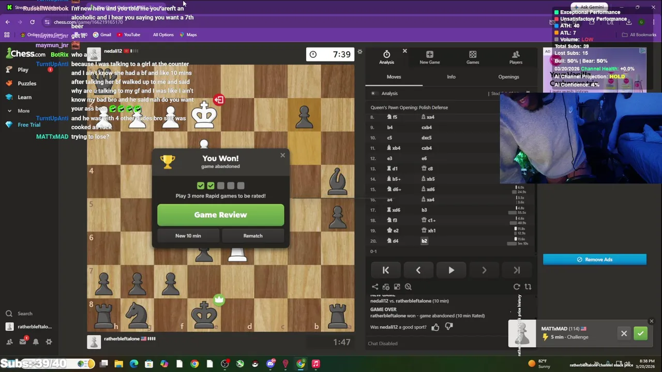The image size is (662, 372).
Task: Flip the board with the swap arrows icon
Action: tap(528, 287)
